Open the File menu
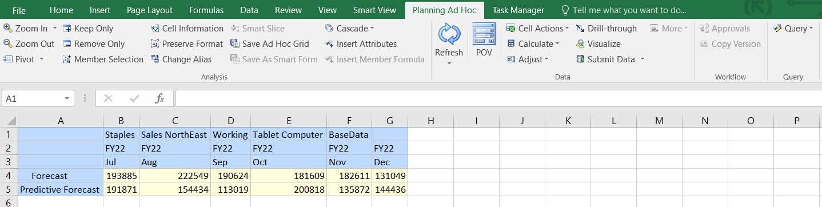 [19, 10]
